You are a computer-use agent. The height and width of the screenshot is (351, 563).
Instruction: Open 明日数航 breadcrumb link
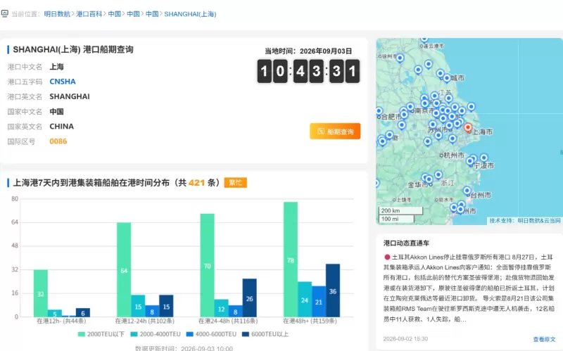57,14
